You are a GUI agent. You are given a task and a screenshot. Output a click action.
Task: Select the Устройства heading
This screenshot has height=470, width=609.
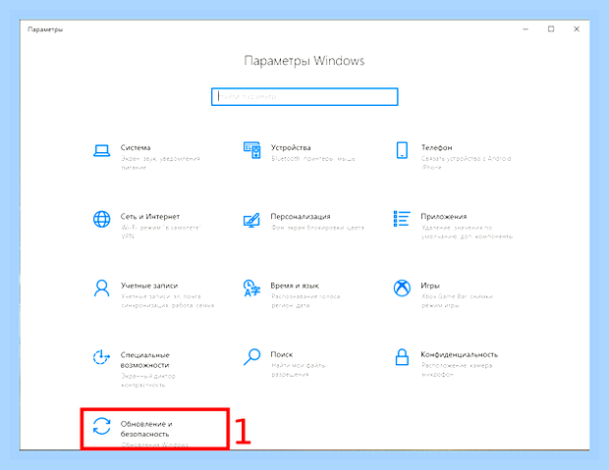[x=291, y=147]
